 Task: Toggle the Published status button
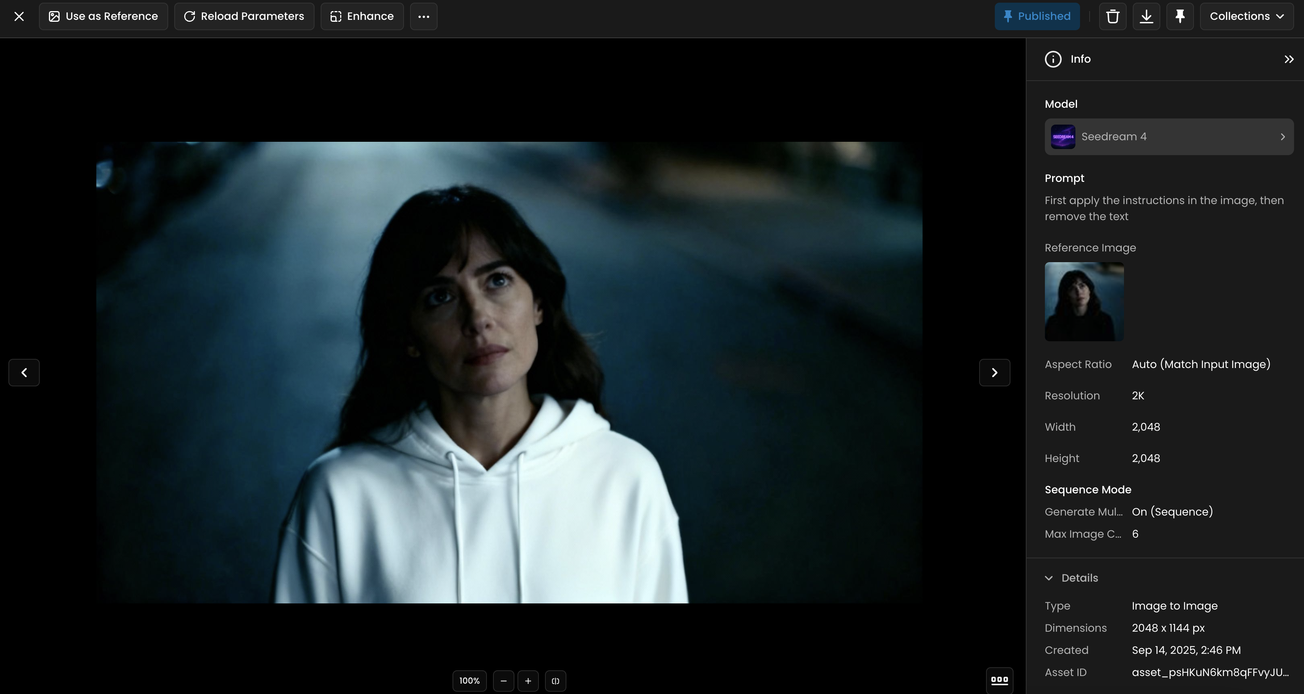point(1037,16)
